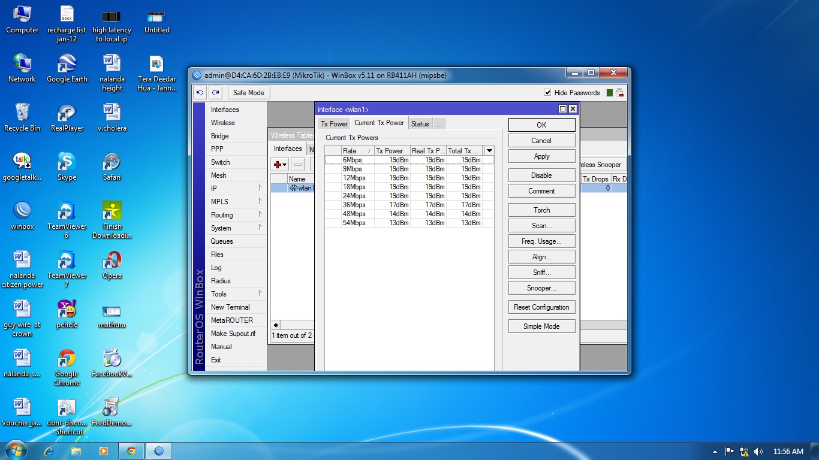
Task: Open the column chooser dropdown arrow
Action: pyautogui.click(x=489, y=150)
